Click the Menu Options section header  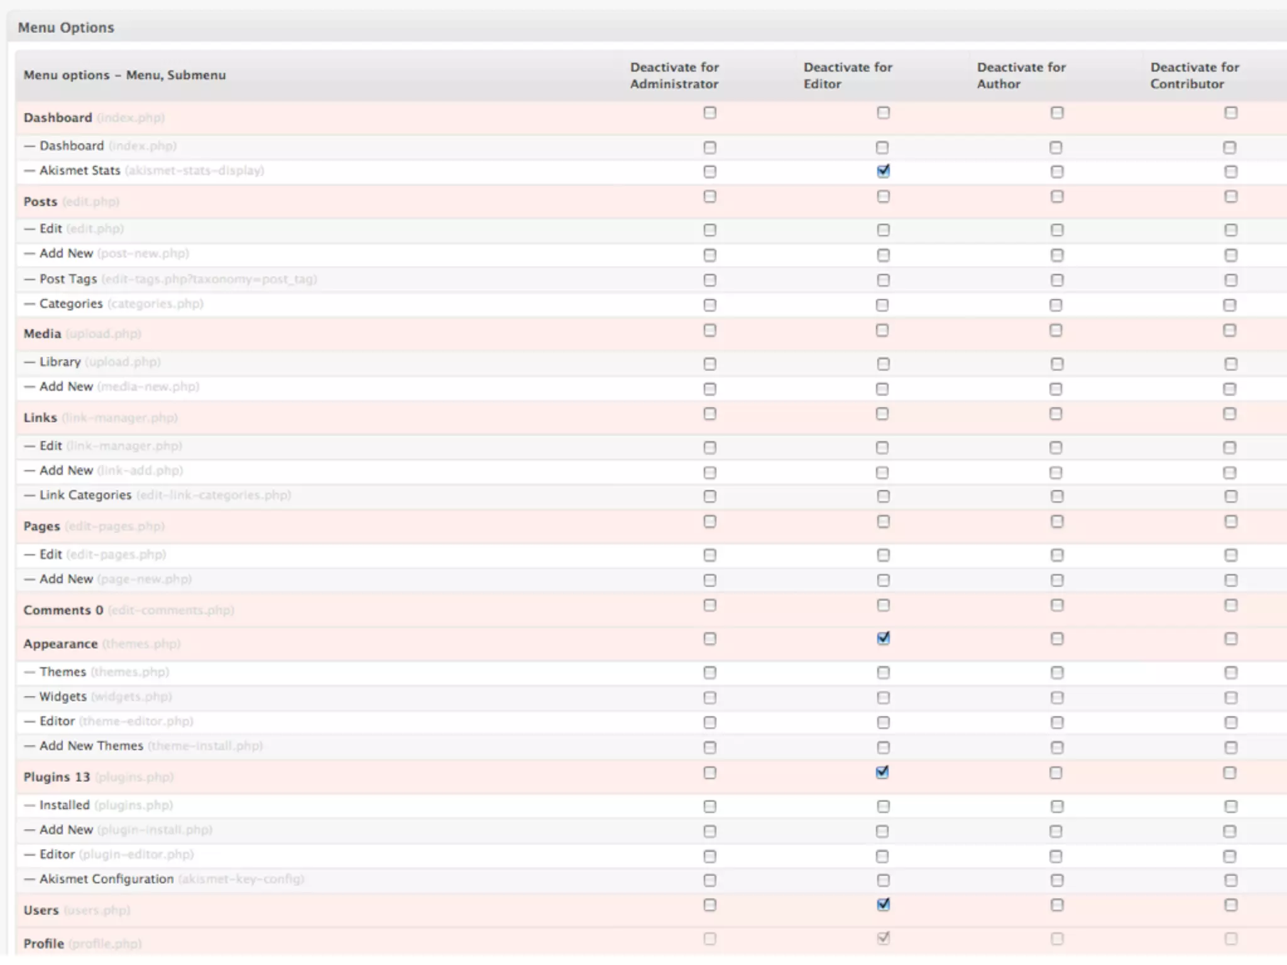[x=66, y=28]
